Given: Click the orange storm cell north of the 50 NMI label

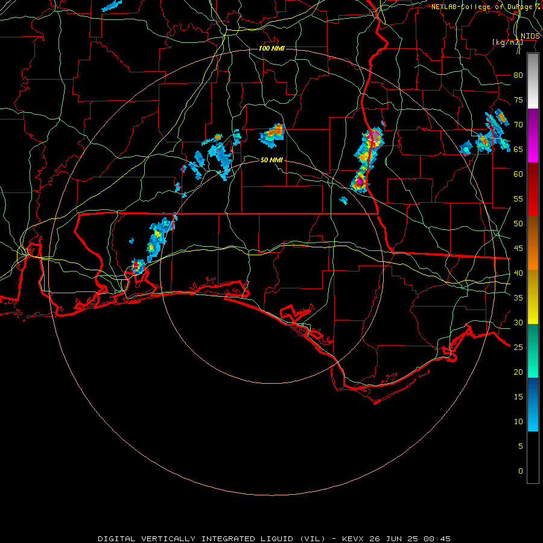Looking at the screenshot, I should (273, 135).
